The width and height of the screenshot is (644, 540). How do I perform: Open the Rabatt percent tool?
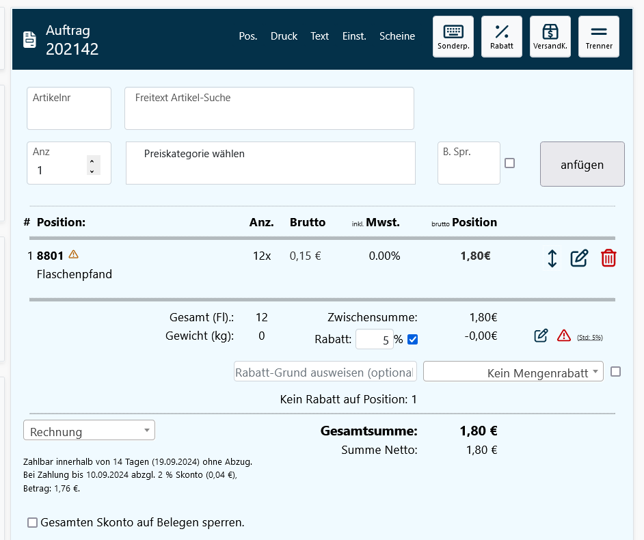502,36
